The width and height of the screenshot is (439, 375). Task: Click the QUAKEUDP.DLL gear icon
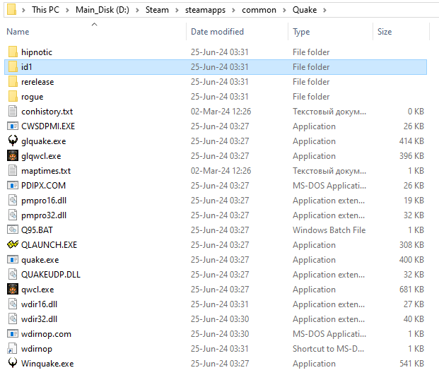click(13, 274)
